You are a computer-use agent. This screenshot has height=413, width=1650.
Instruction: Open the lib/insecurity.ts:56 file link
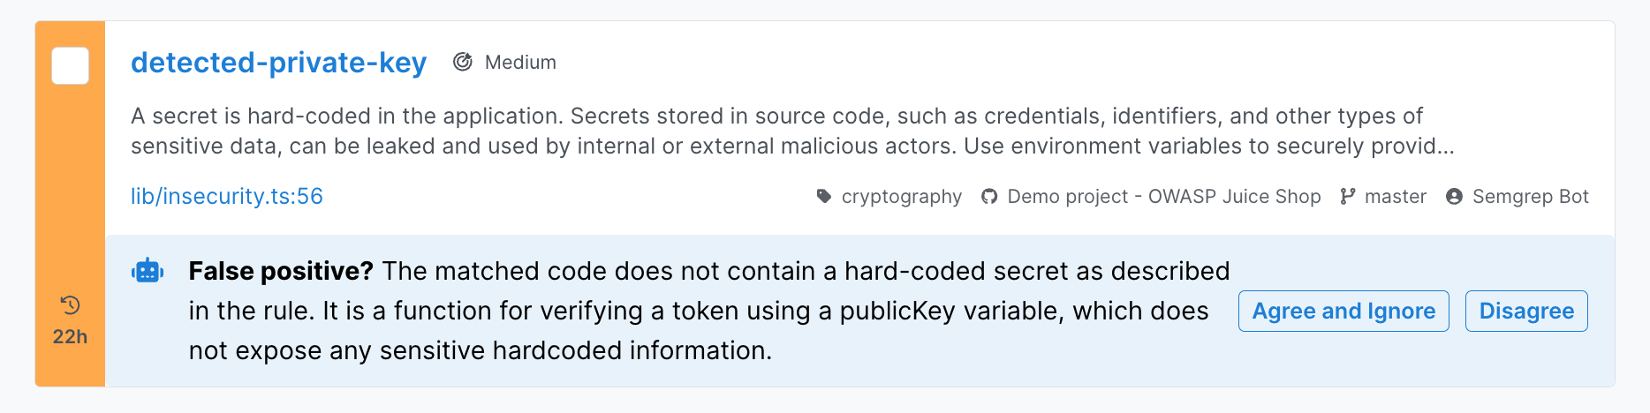pyautogui.click(x=227, y=196)
